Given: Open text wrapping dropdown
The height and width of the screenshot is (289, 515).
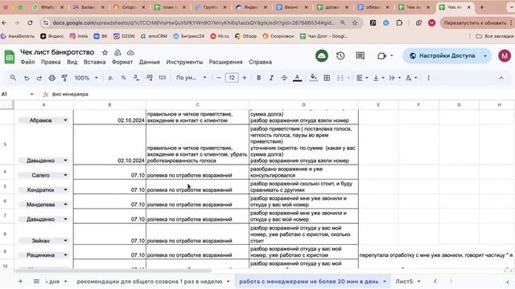Looking at the screenshot, I should pos(394,78).
